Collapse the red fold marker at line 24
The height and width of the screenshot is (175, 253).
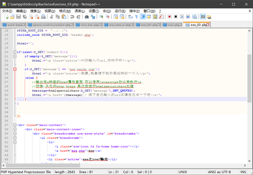pos(15,69)
